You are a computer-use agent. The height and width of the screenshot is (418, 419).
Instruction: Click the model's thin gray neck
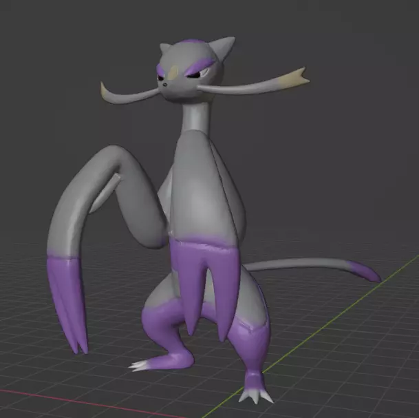click(197, 116)
